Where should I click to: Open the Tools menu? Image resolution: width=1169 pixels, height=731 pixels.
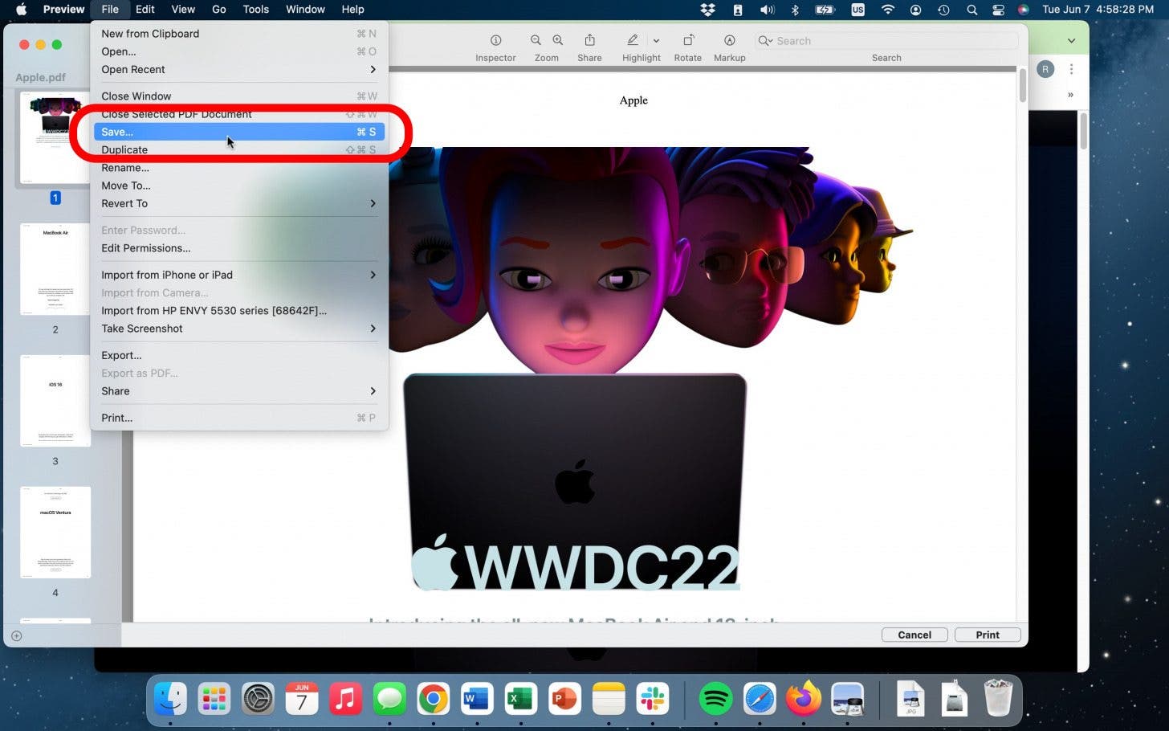[x=256, y=10]
